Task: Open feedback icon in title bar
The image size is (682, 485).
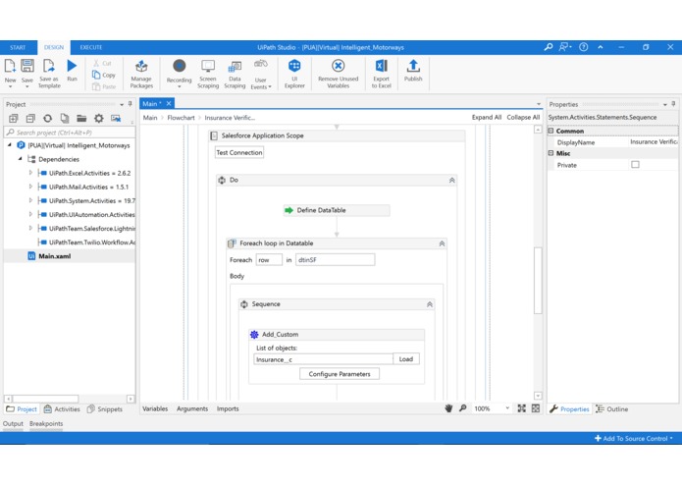Action: (565, 47)
